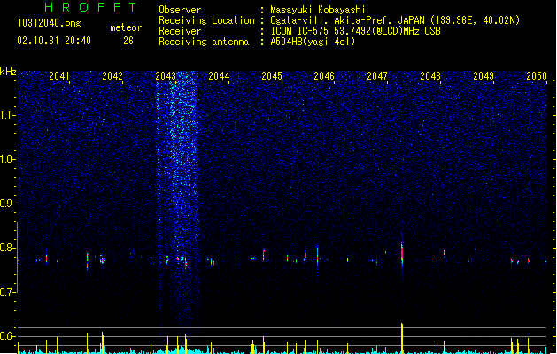
Task: Click the 2043 time marker
Action: point(166,76)
